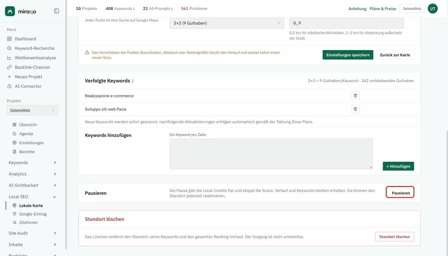Click the 561 Probleme counter
This screenshot has height=256, width=448.
pyautogui.click(x=194, y=9)
